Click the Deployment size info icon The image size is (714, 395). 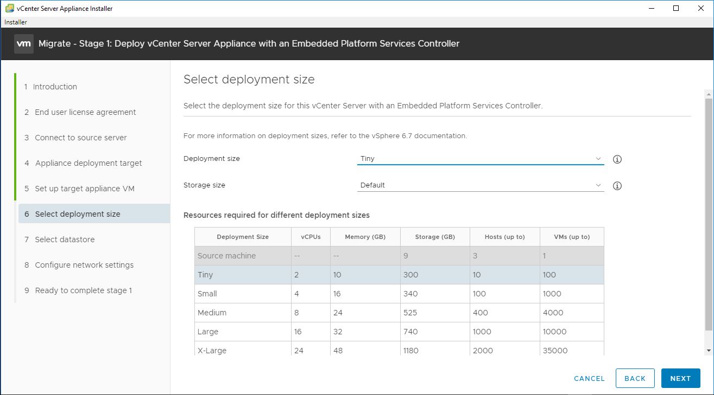pos(617,159)
